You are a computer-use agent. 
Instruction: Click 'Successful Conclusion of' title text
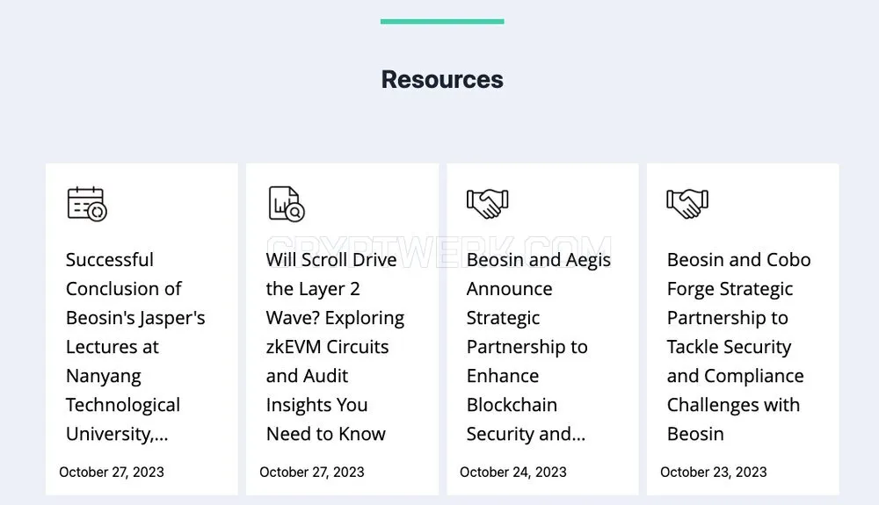pyautogui.click(x=123, y=274)
